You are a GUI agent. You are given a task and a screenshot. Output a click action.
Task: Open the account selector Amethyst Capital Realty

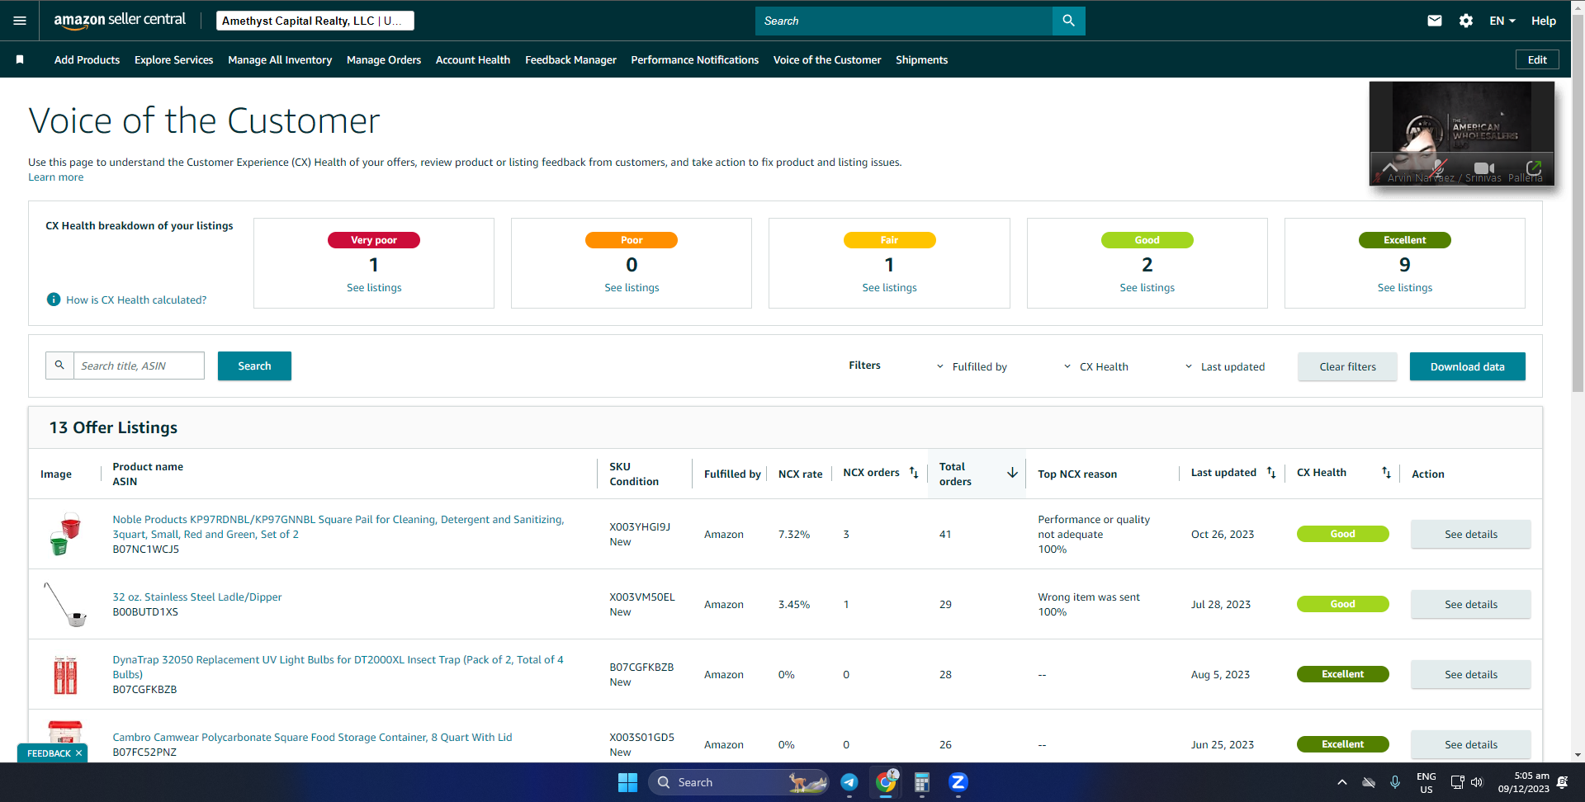pos(315,21)
